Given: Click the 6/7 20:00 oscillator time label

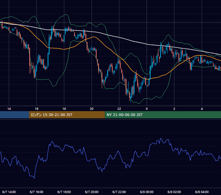Looking at the screenshot, I should (92, 192).
